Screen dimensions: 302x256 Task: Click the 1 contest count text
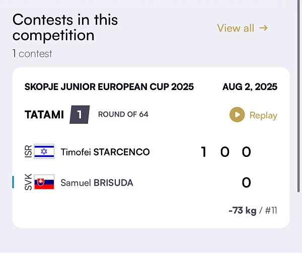(32, 54)
